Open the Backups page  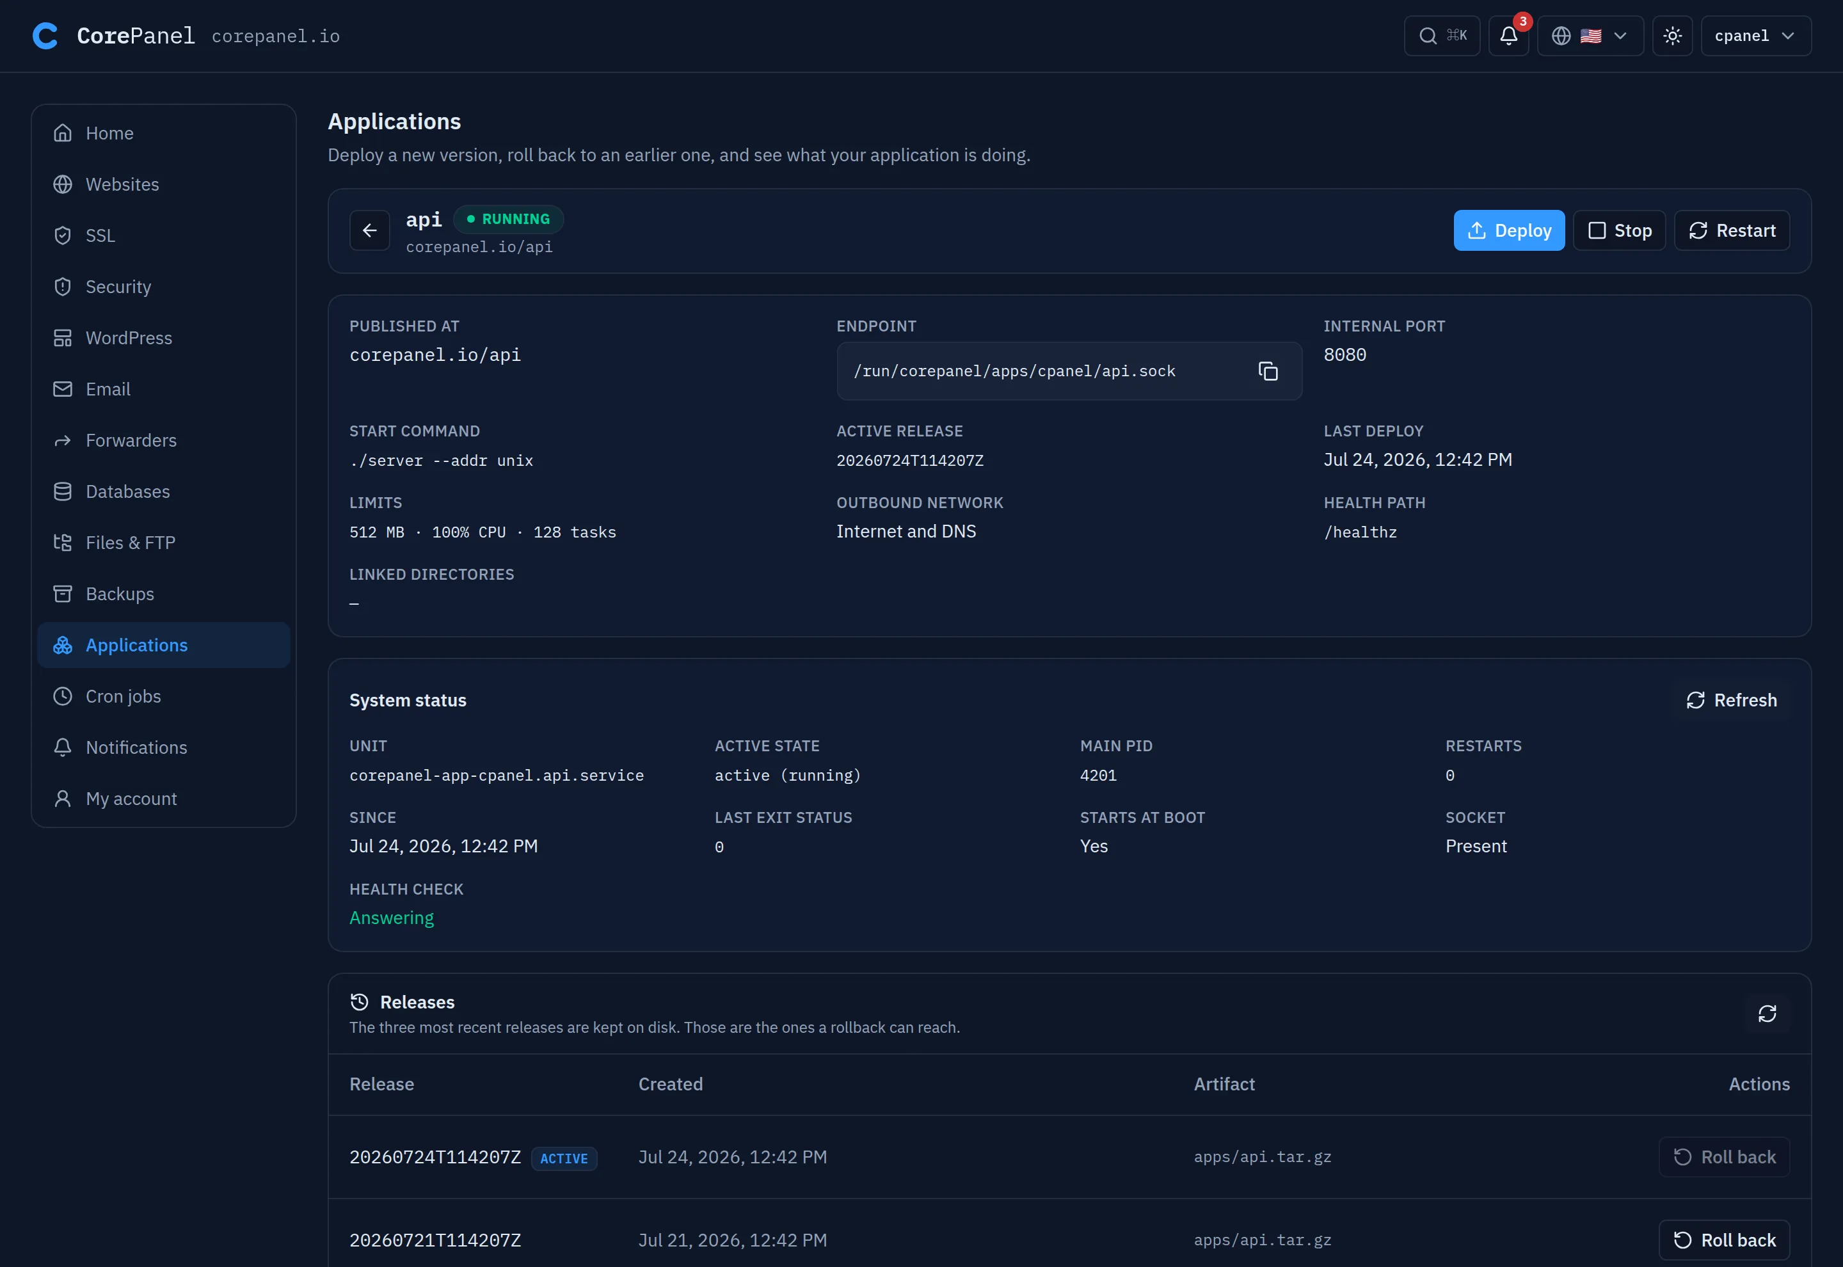pyautogui.click(x=164, y=594)
